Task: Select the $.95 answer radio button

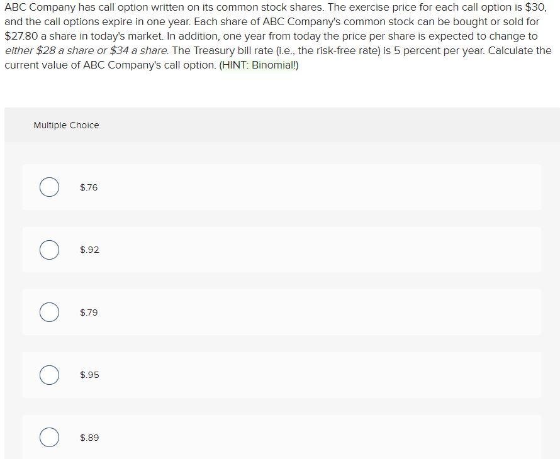Action: coord(49,374)
